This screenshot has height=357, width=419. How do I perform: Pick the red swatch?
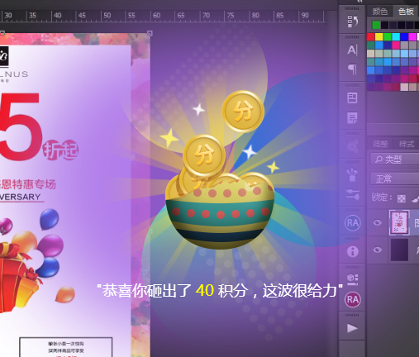[371, 37]
